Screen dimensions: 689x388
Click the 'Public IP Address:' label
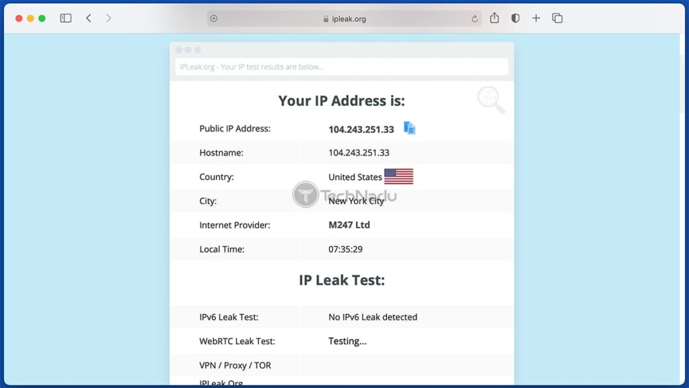click(235, 129)
